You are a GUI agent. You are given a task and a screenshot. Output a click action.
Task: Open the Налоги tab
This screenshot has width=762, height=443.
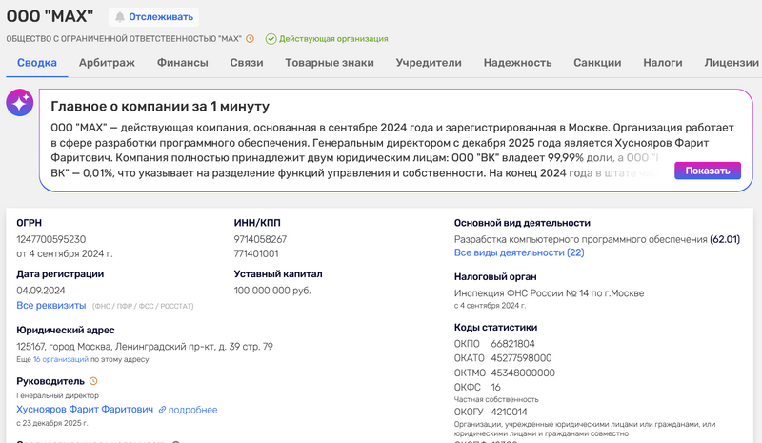[662, 63]
